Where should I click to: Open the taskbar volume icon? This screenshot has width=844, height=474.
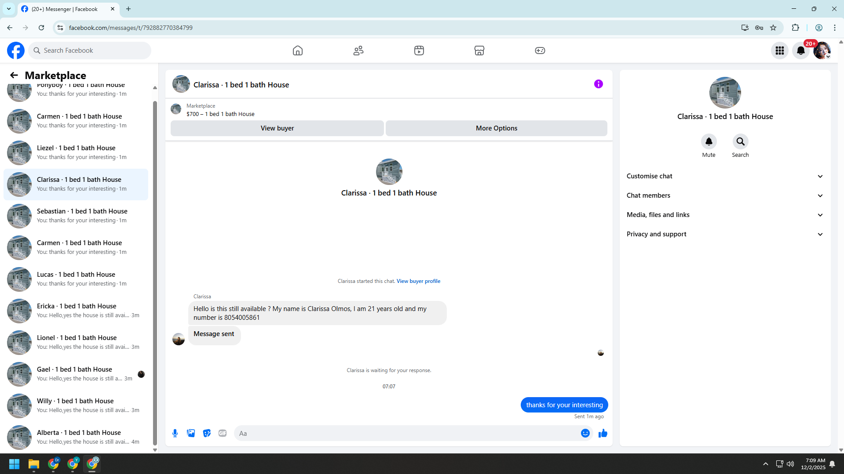(790, 464)
